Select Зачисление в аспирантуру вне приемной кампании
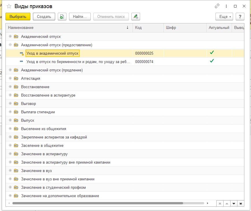The image size is (251, 211). pyautogui.click(x=125, y=162)
